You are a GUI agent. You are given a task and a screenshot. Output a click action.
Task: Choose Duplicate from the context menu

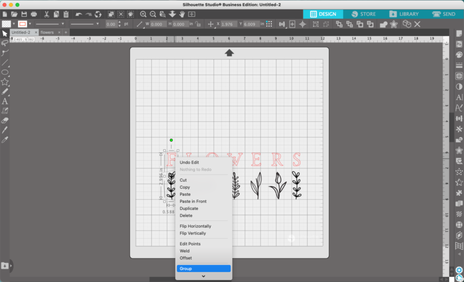pos(203,208)
